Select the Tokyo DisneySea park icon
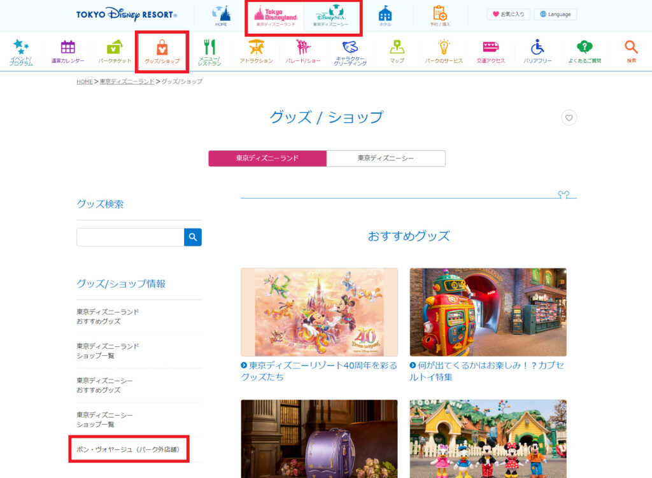The width and height of the screenshot is (652, 478). click(x=330, y=16)
